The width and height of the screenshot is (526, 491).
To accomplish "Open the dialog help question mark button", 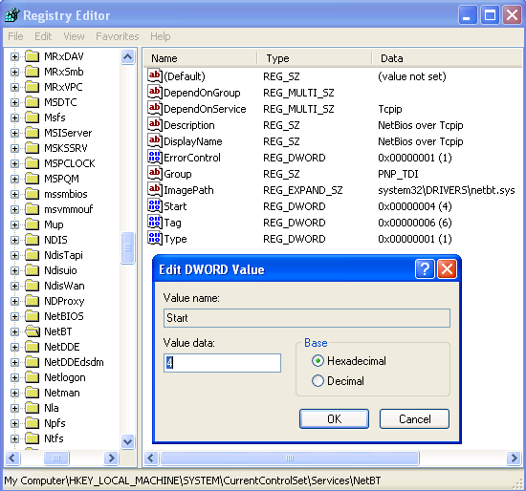I will [x=425, y=268].
